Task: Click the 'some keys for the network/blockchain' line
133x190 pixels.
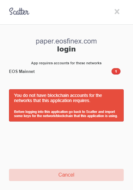Action: pyautogui.click(x=66, y=116)
